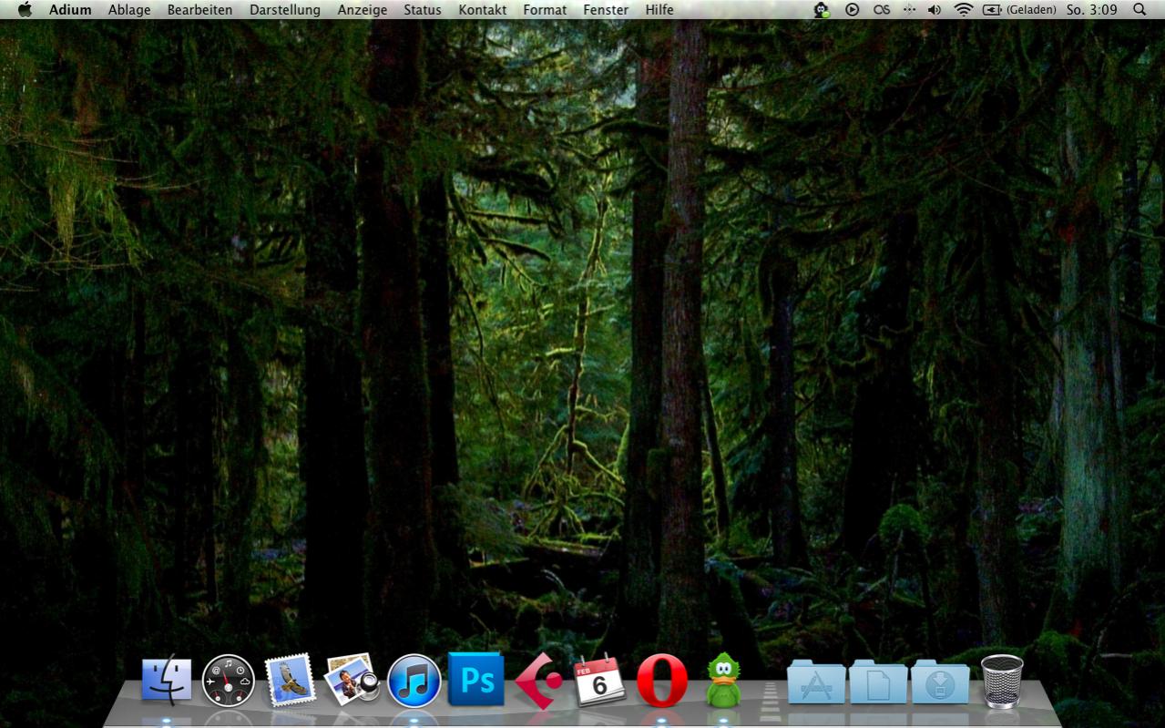1165x728 pixels.
Task: Open the Apple menu
Action: coord(25,9)
